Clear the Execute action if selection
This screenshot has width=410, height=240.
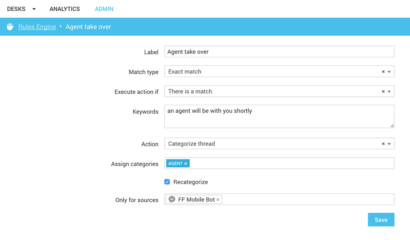[x=383, y=92]
